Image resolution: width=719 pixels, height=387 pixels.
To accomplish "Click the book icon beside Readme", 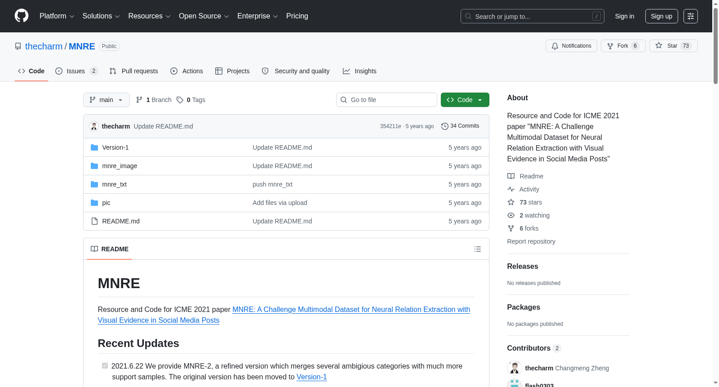I will coord(511,176).
